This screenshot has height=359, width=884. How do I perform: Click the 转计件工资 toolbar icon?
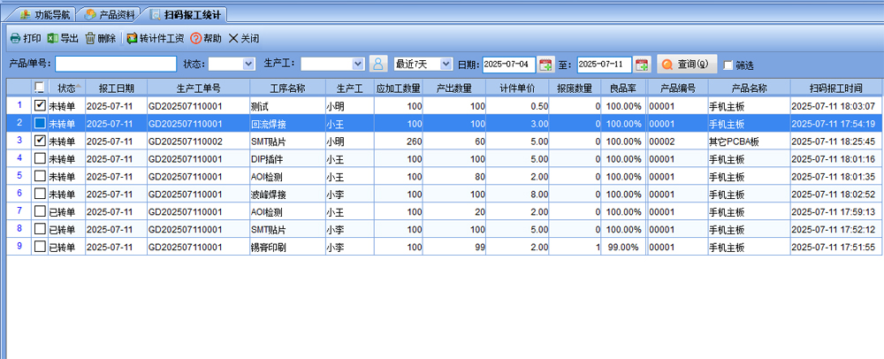[x=133, y=39]
